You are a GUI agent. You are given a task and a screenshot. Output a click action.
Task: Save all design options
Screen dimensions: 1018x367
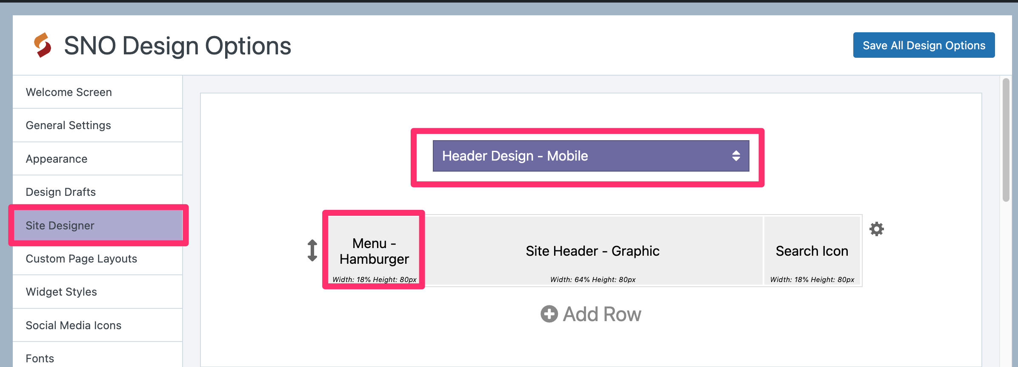(924, 45)
